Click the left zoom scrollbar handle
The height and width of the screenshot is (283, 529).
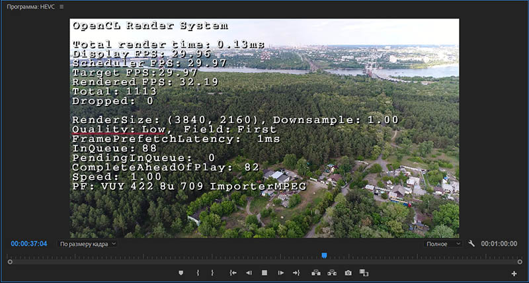tap(10, 262)
